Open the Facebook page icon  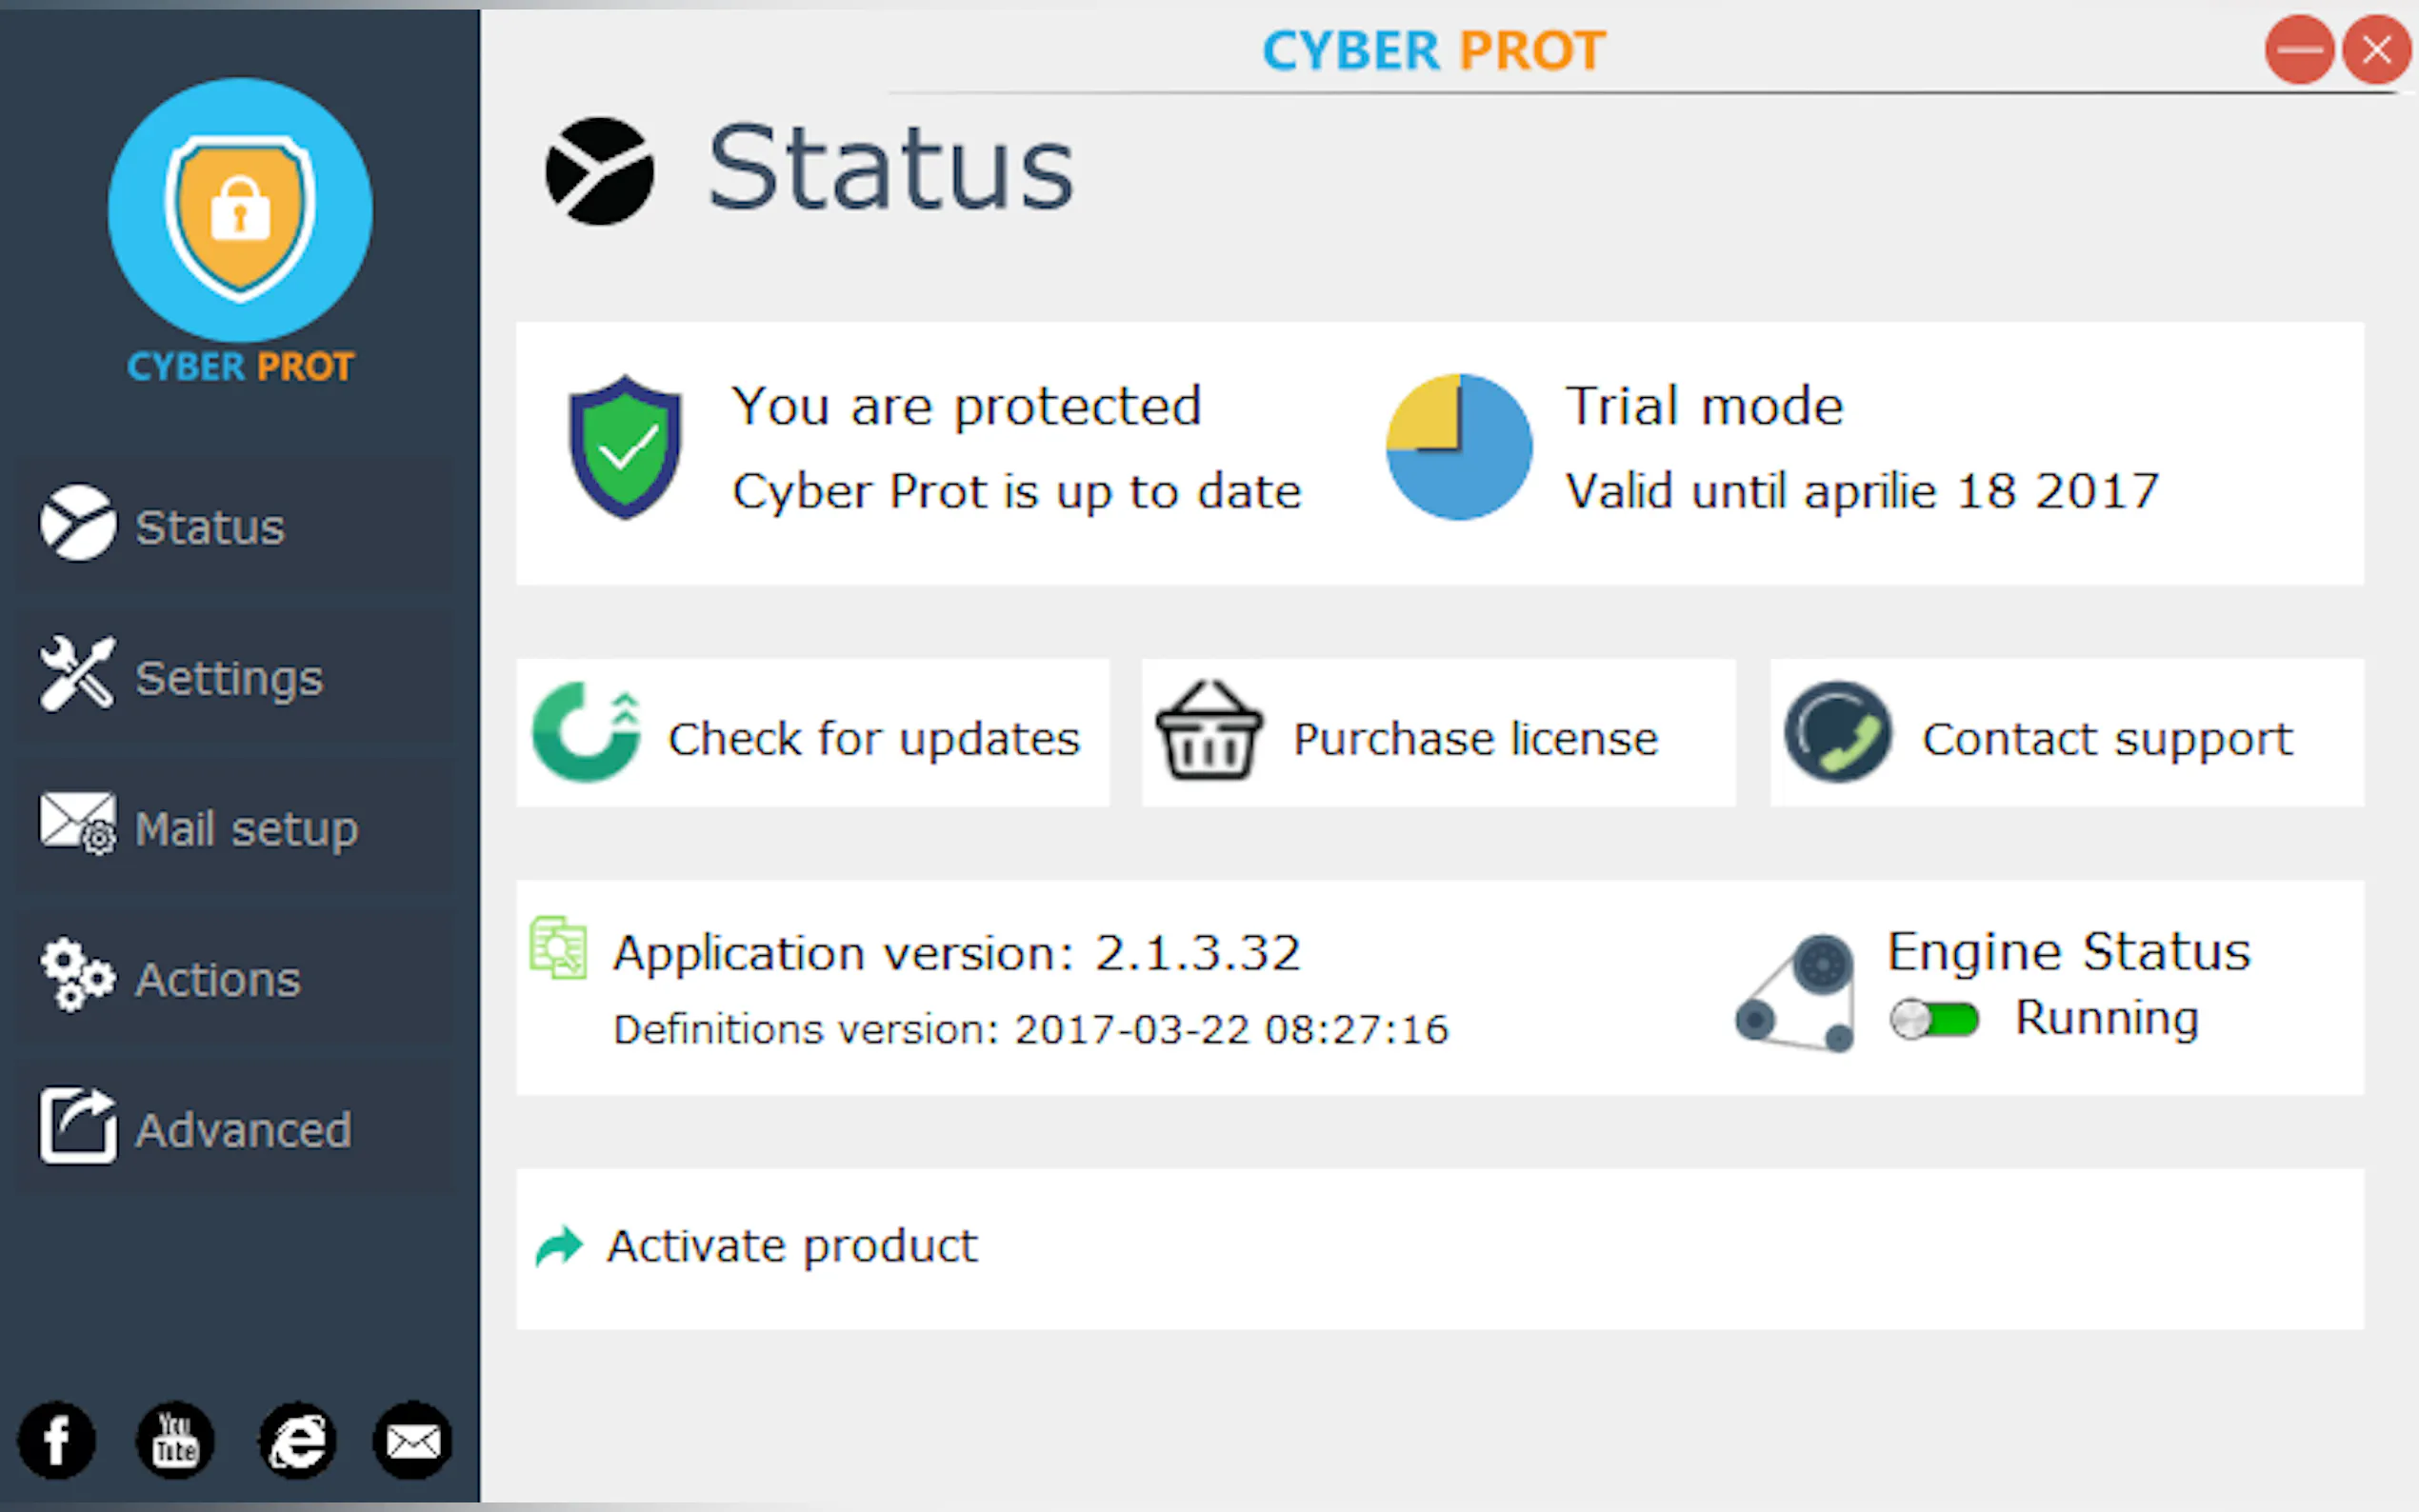(57, 1440)
